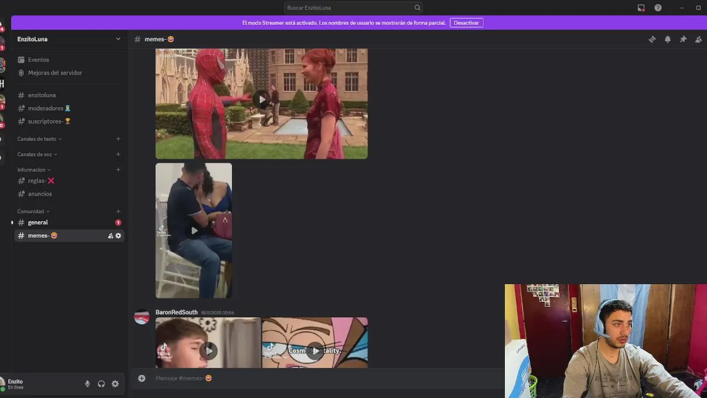
Task: Open notification settings bell icon
Action: 667,39
